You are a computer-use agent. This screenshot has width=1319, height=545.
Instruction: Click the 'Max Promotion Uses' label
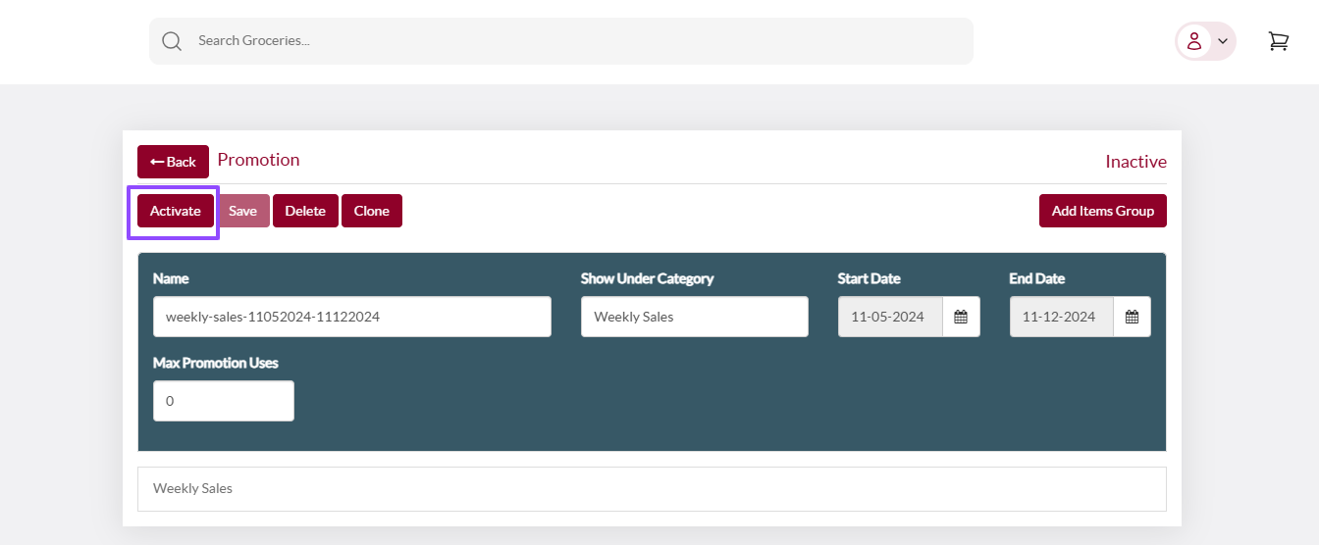coord(216,363)
